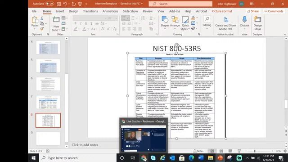Open Ribbon Display Options button
Viewport: 288px width, 162px height.
click(x=252, y=4)
